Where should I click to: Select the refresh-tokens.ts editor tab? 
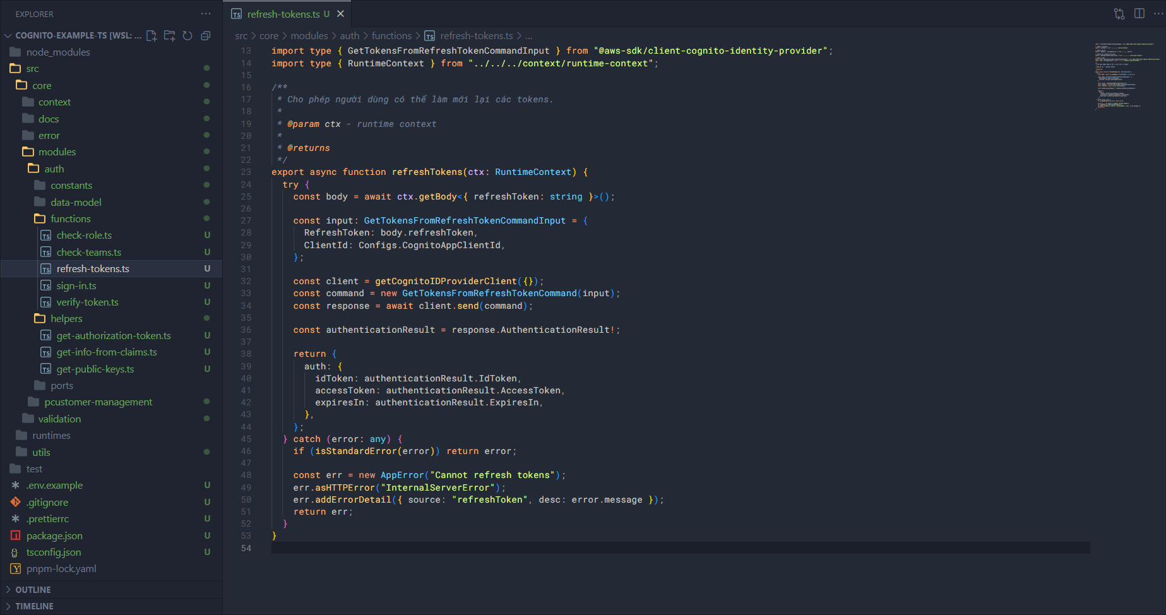[x=283, y=14]
